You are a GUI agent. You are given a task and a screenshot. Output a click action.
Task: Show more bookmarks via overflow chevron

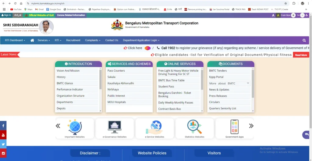306,9
